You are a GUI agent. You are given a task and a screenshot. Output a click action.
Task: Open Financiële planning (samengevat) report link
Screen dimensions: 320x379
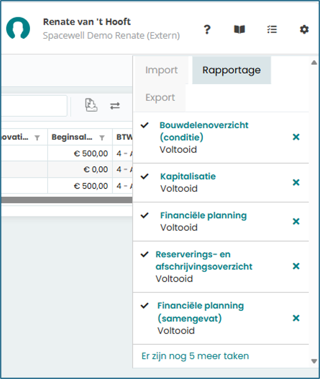point(201,312)
